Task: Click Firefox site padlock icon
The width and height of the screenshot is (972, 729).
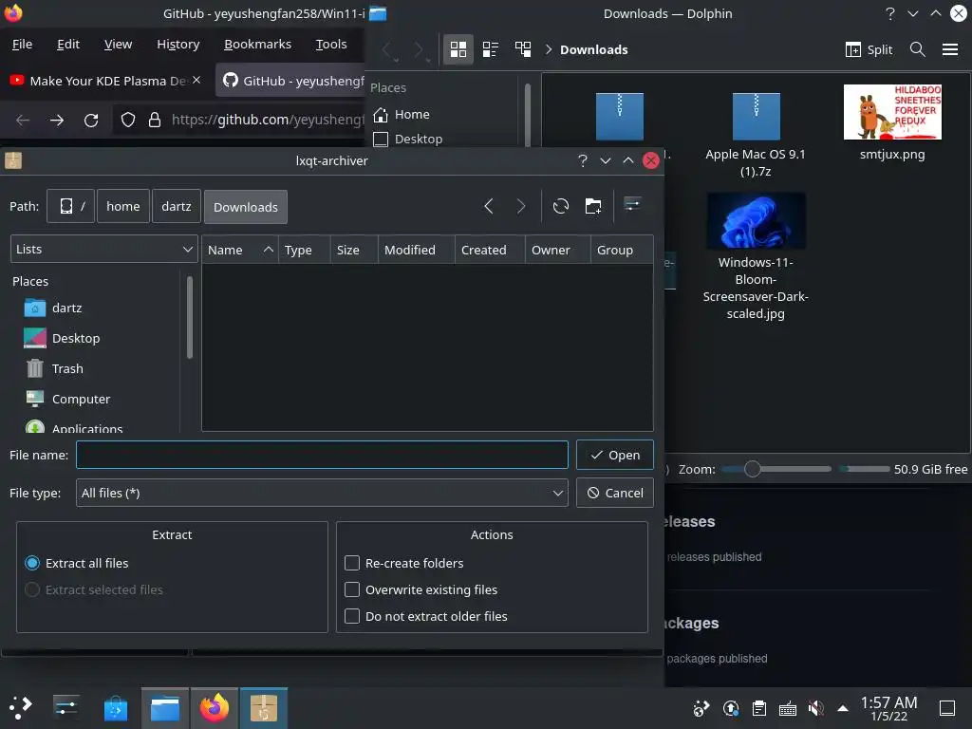Action: [x=155, y=120]
